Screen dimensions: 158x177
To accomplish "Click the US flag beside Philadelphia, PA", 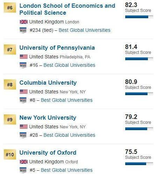I will (x=24, y=57).
